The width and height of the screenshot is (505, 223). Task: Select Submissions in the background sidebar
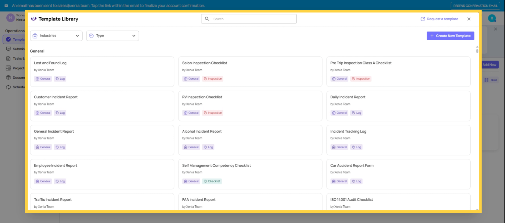pos(15,49)
